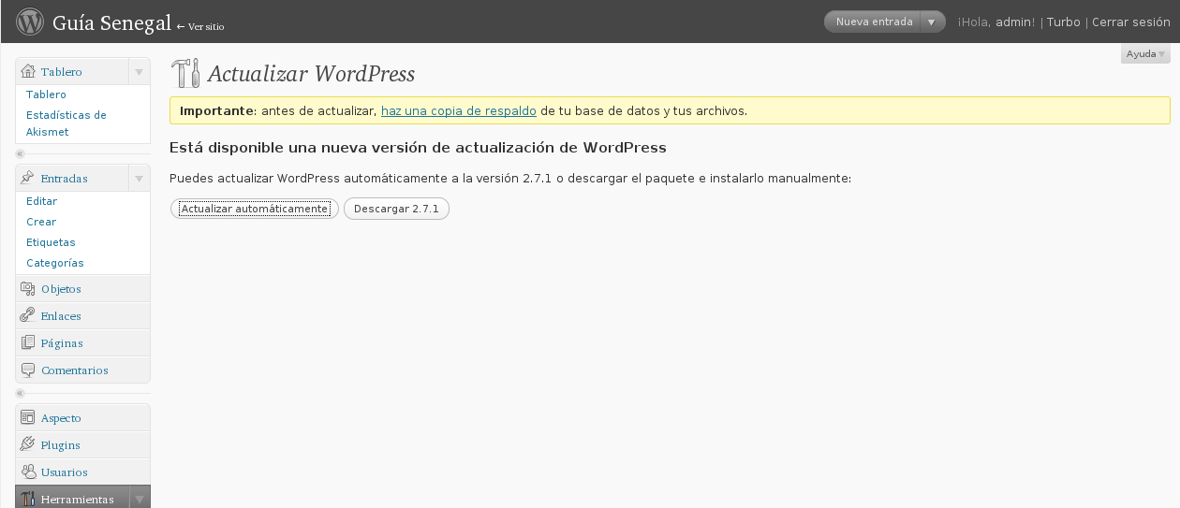This screenshot has width=1180, height=508.
Task: Select the Tablero submenu link
Action: (x=46, y=94)
